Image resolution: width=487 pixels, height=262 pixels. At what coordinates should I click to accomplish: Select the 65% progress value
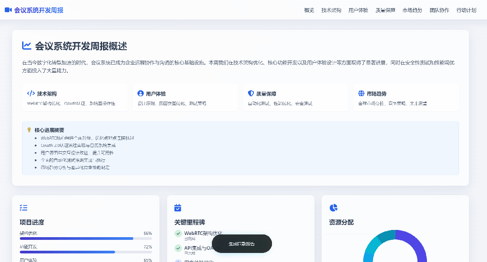[x=148, y=260]
